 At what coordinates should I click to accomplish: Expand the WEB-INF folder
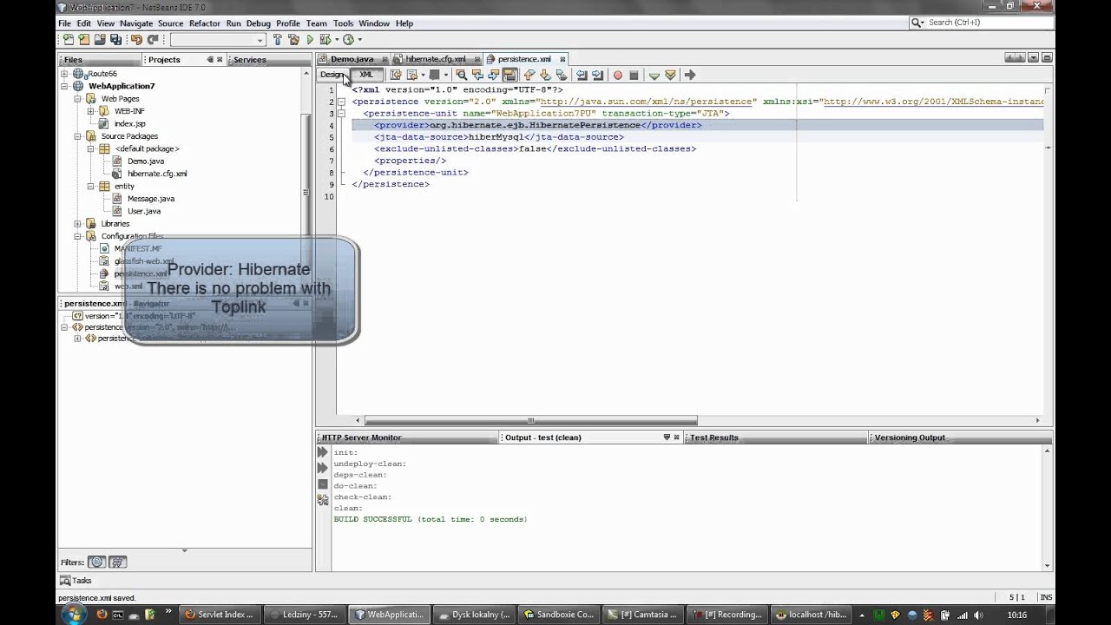(90, 111)
